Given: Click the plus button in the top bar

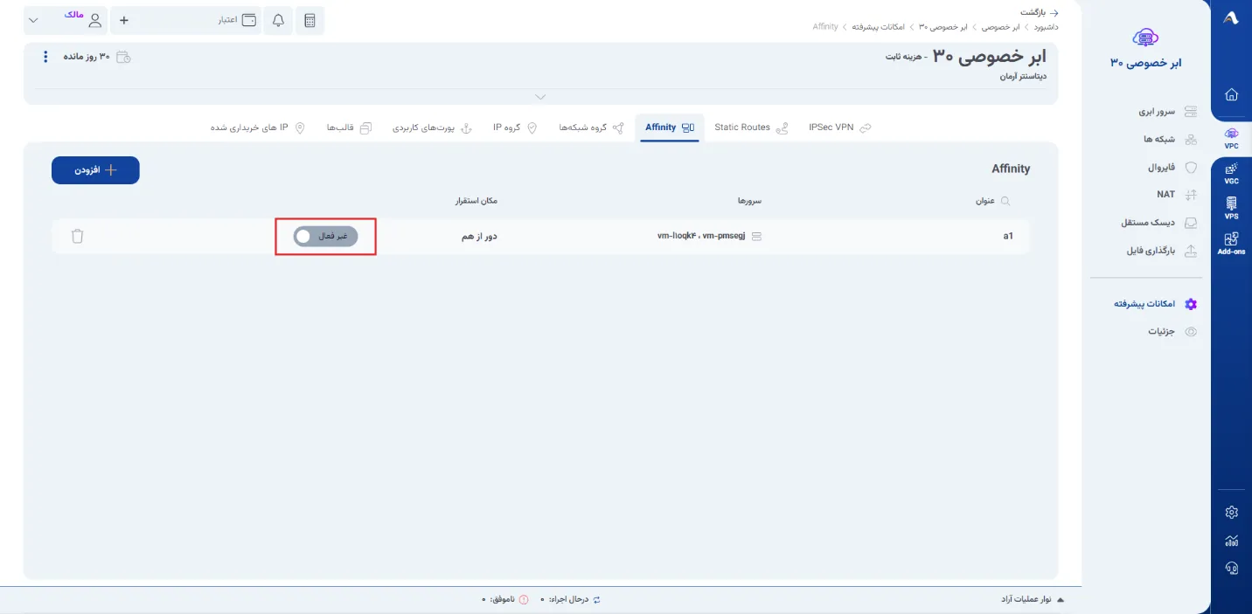Looking at the screenshot, I should (x=123, y=20).
